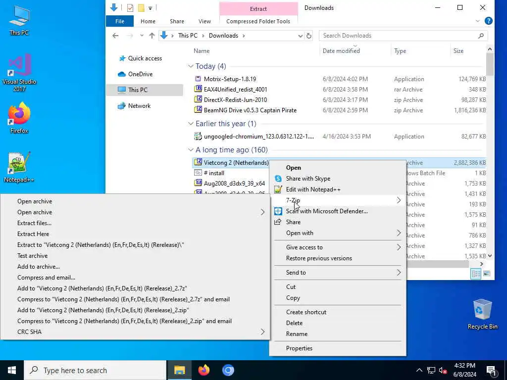This screenshot has height=380, width=507.
Task: Collapse the Today (4) group
Action: [x=191, y=66]
